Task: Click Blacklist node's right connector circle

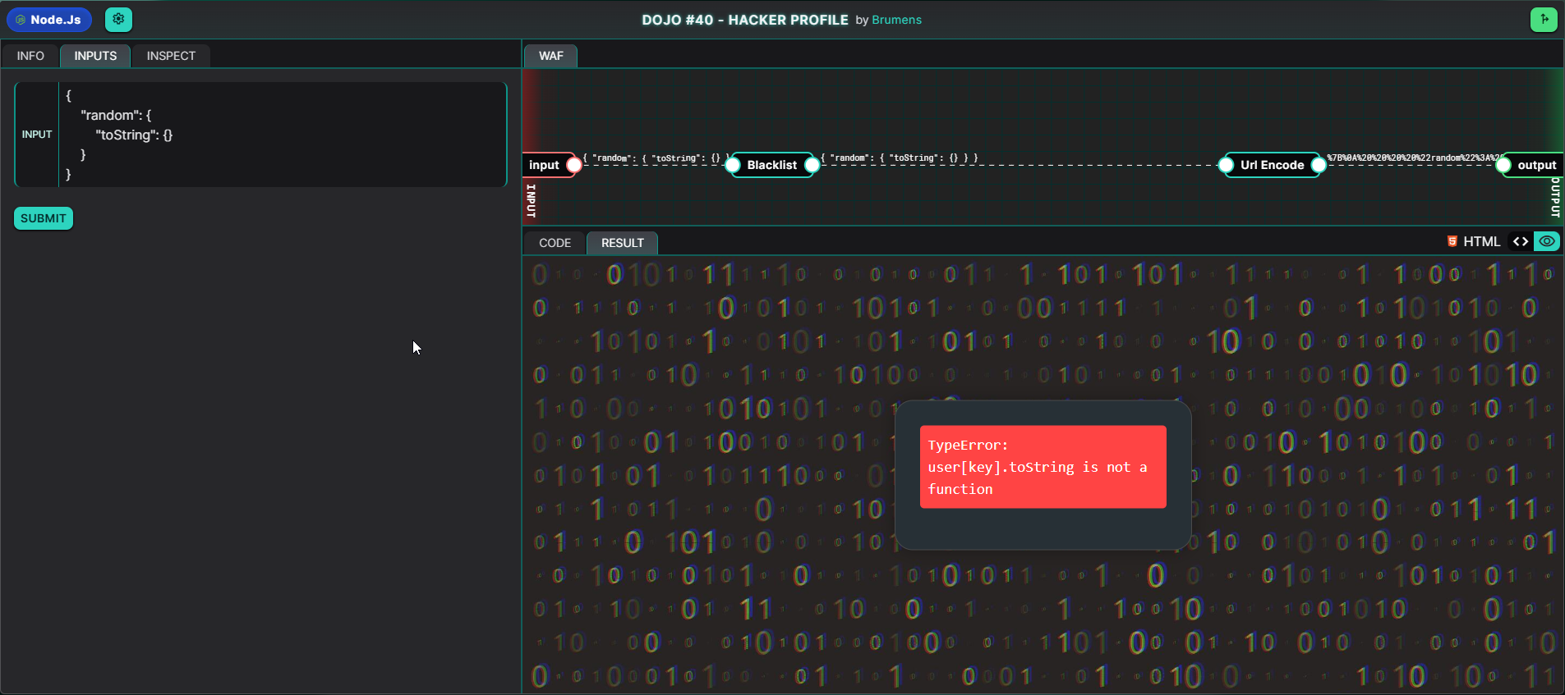Action: (x=812, y=165)
